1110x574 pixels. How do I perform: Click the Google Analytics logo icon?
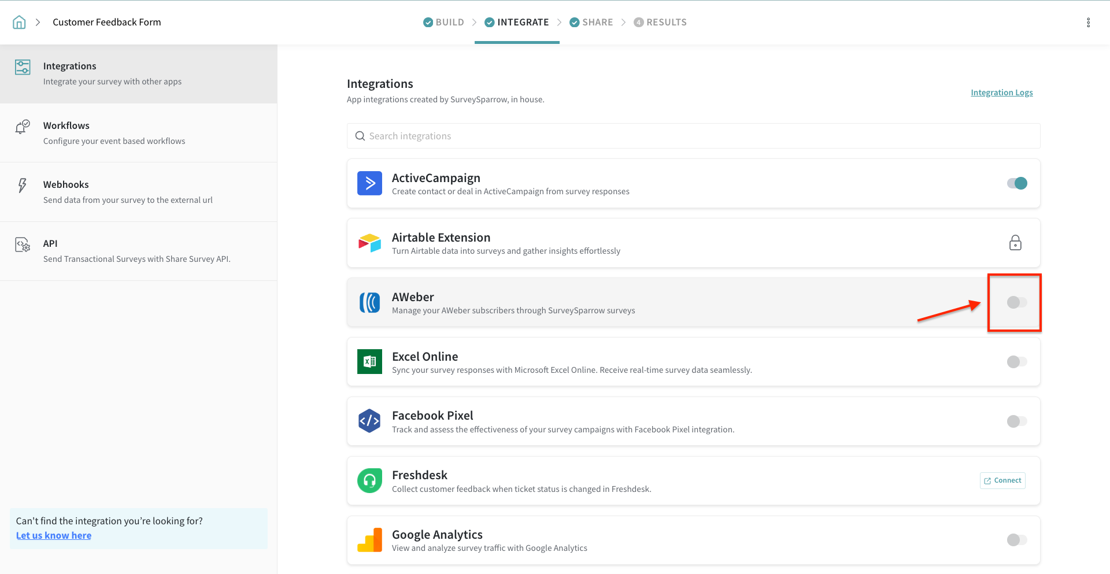click(x=369, y=540)
